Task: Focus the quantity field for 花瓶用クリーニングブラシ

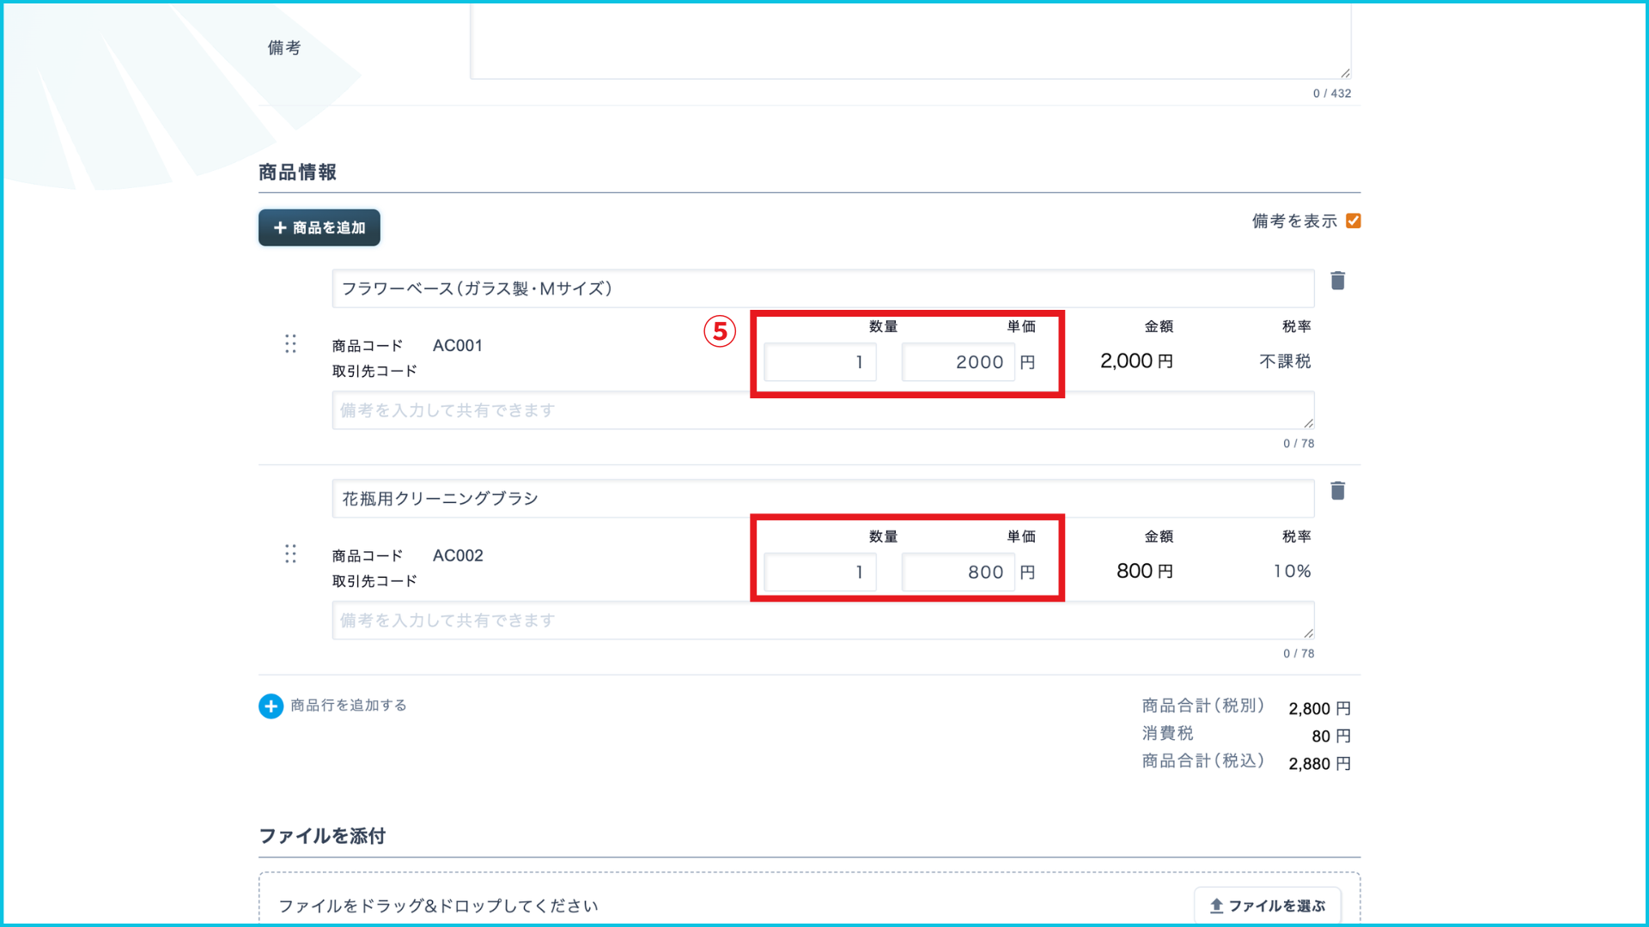Action: tap(819, 573)
